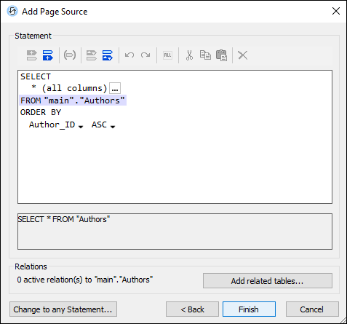Viewport: 347px width, 324px height.
Task: Open the ASC sort order dropdown
Action: pos(113,127)
